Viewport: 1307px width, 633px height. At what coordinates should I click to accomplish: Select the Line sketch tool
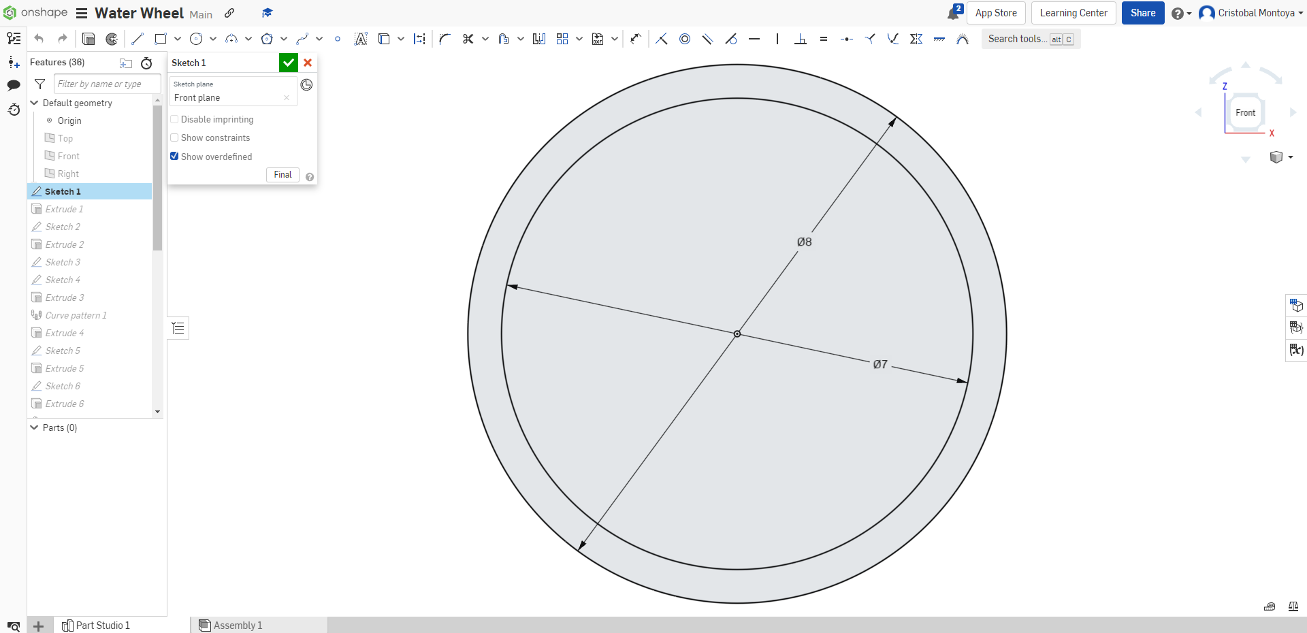137,39
